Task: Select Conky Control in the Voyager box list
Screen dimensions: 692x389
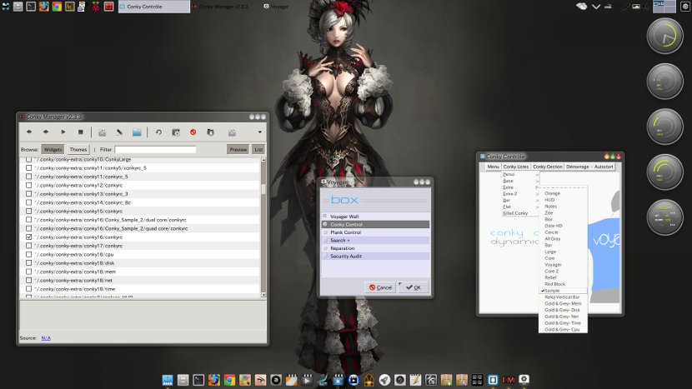Action: point(375,225)
